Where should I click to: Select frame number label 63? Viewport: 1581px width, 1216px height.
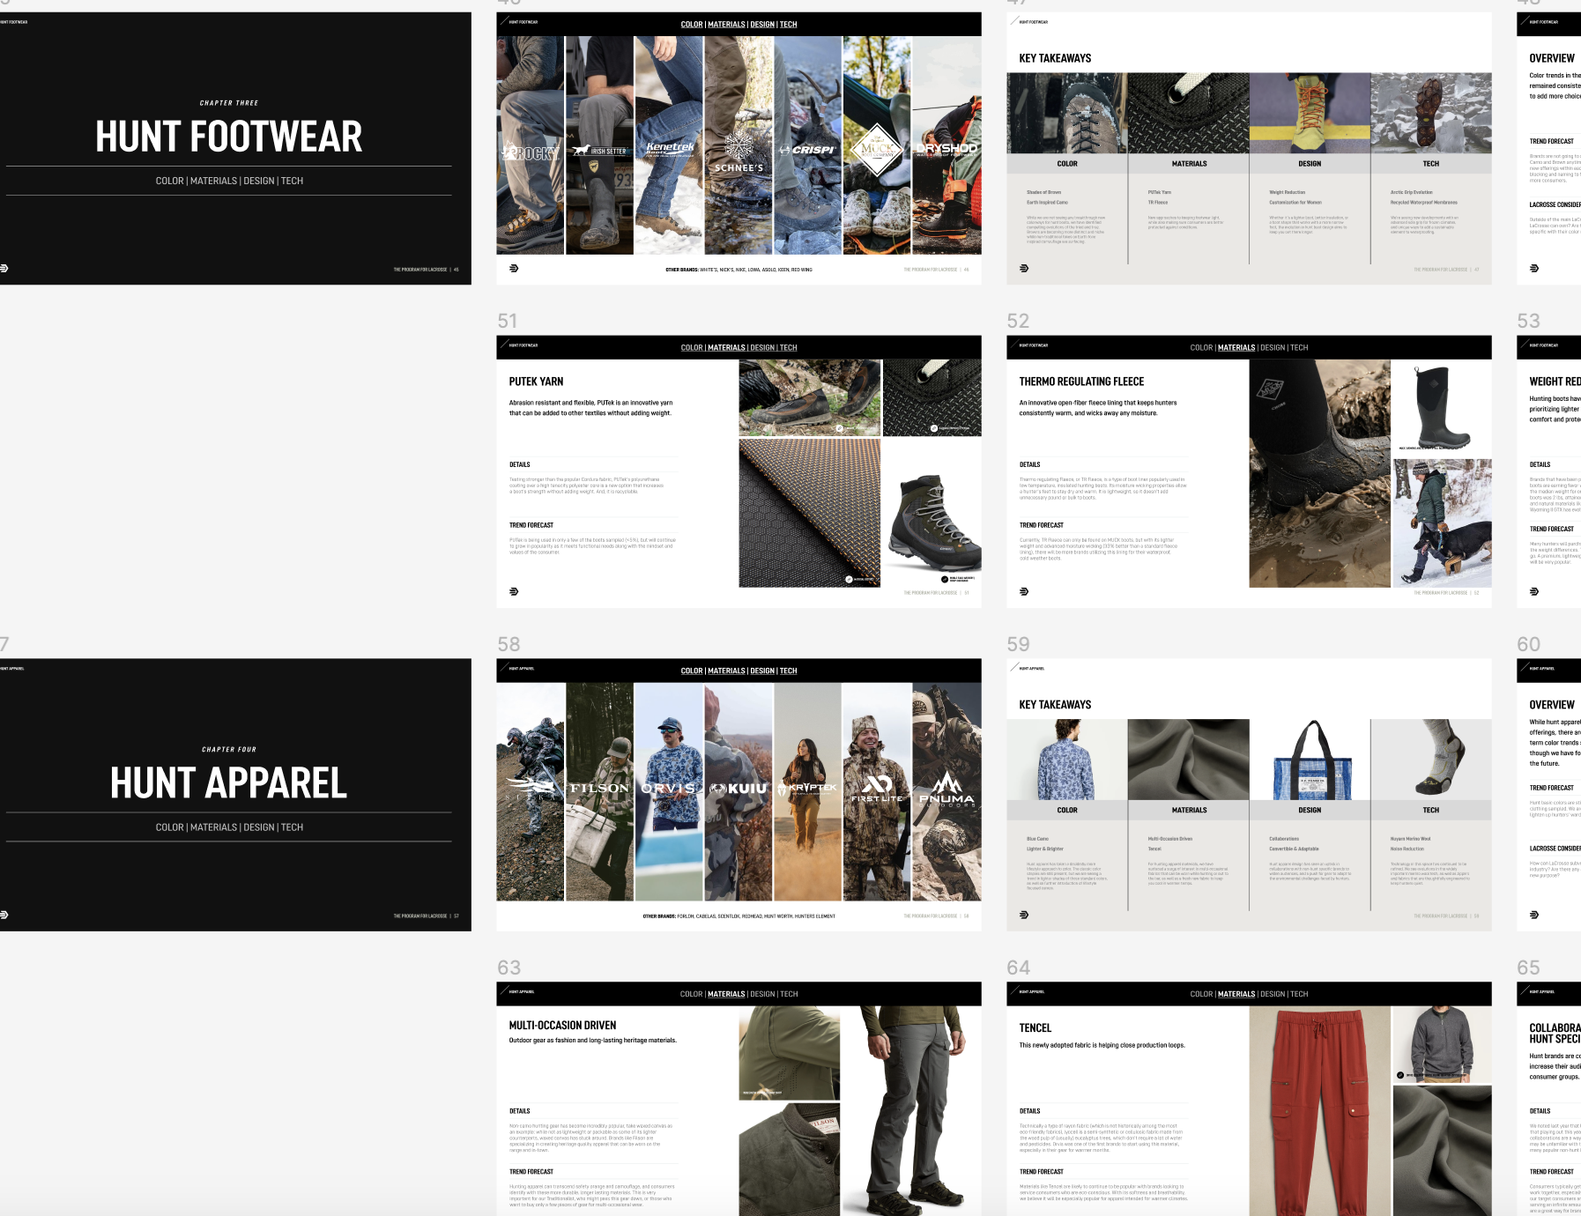pyautogui.click(x=508, y=968)
